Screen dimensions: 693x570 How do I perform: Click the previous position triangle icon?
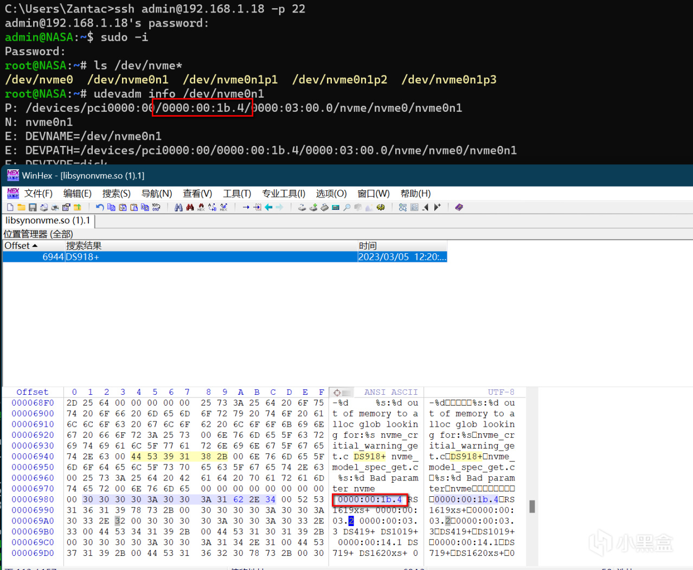click(x=425, y=207)
